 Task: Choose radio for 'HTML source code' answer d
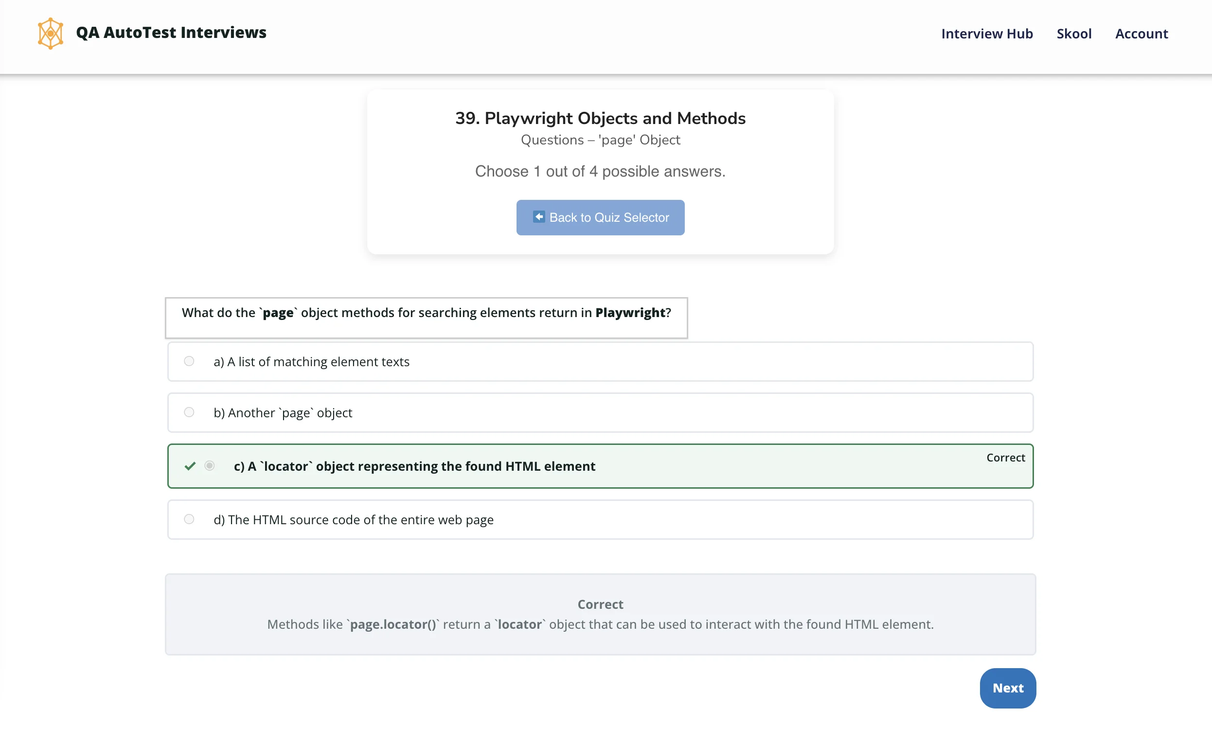click(189, 519)
